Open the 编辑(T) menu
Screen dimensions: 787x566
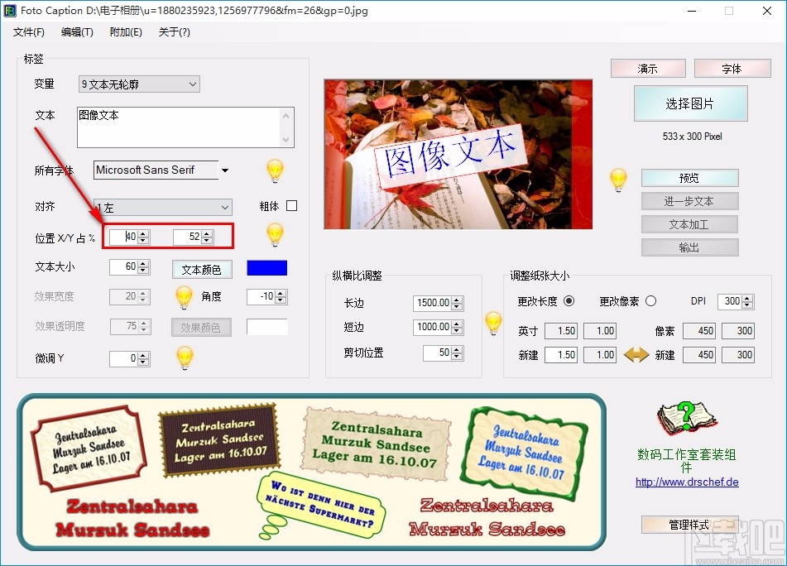77,32
